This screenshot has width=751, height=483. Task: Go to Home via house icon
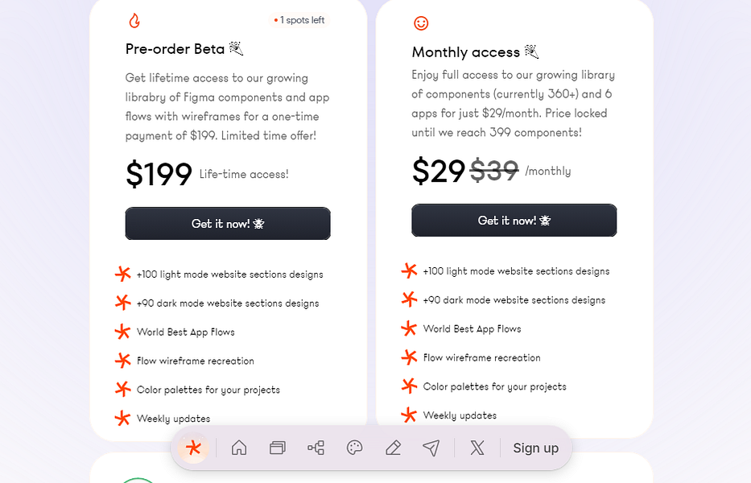click(239, 448)
